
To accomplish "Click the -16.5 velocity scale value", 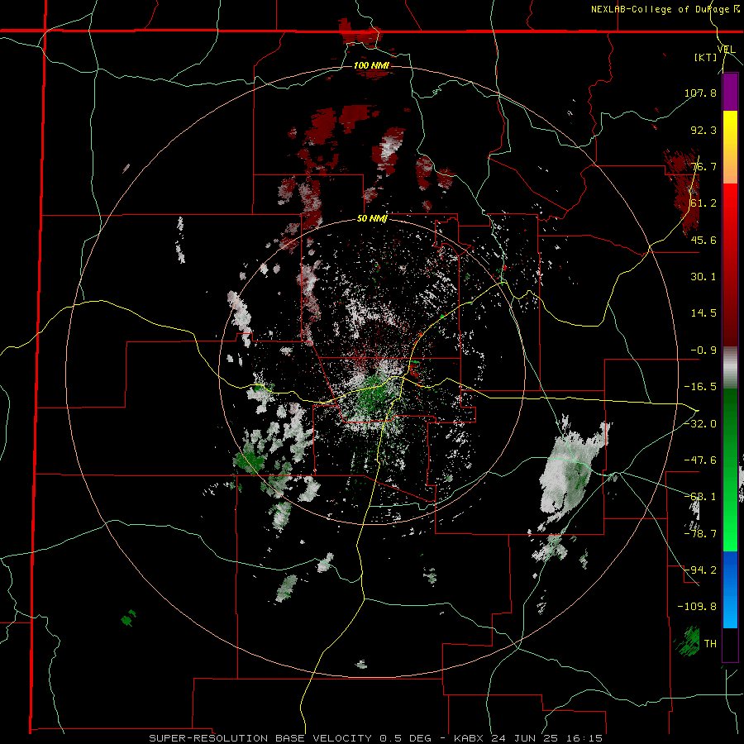I will (700, 387).
